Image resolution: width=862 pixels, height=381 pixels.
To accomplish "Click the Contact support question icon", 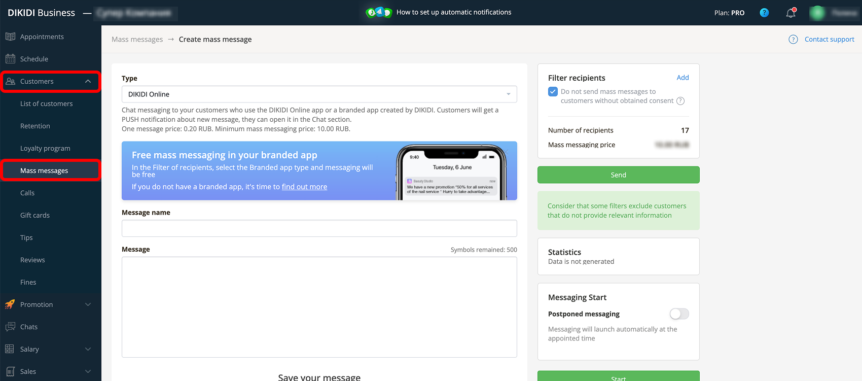I will pos(793,40).
